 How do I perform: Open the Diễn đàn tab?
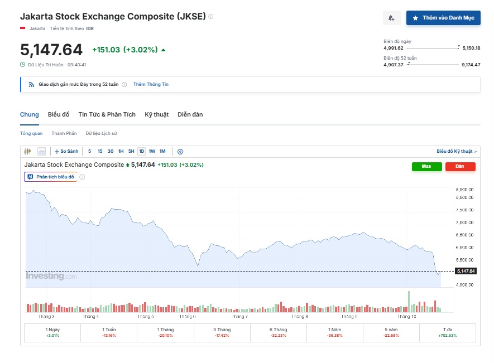click(190, 114)
